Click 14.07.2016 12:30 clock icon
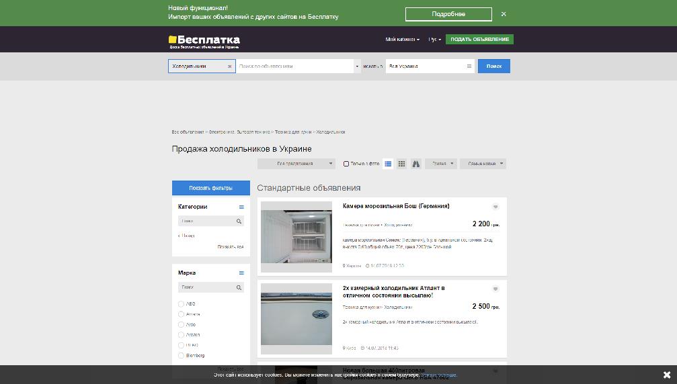 (368, 266)
